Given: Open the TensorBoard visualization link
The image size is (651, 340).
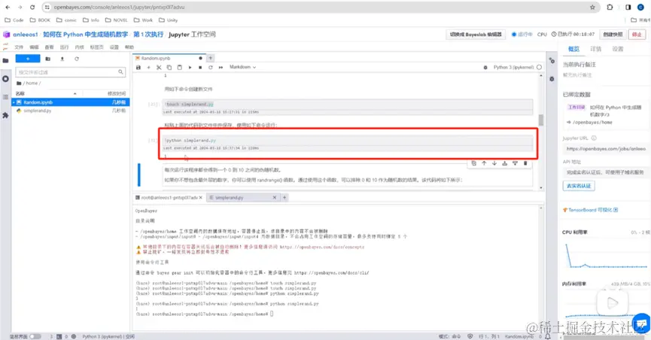Looking at the screenshot, I should click(591, 210).
